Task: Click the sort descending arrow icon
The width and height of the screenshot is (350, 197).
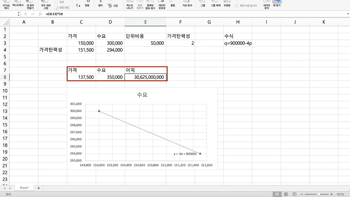Action: click(78, 5)
